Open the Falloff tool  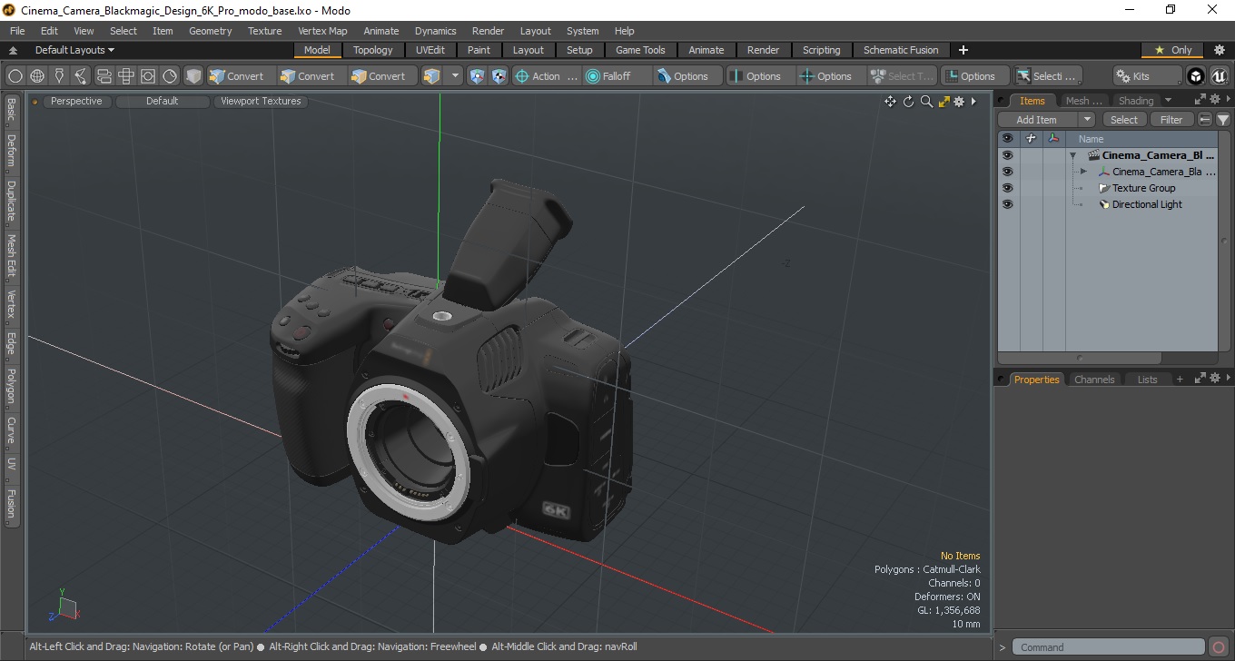(x=617, y=76)
